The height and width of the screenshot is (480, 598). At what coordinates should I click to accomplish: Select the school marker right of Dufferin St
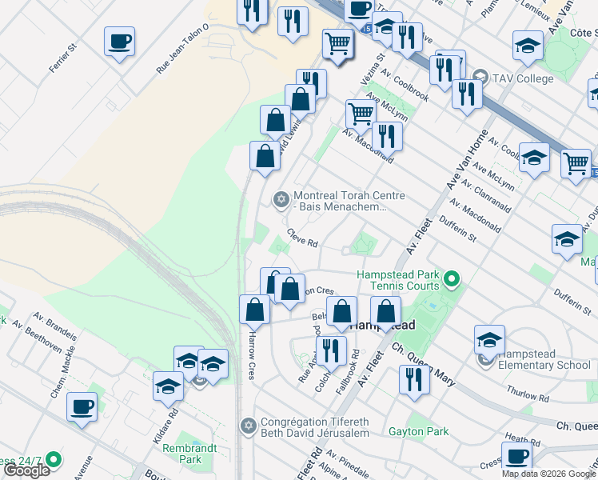[567, 242]
